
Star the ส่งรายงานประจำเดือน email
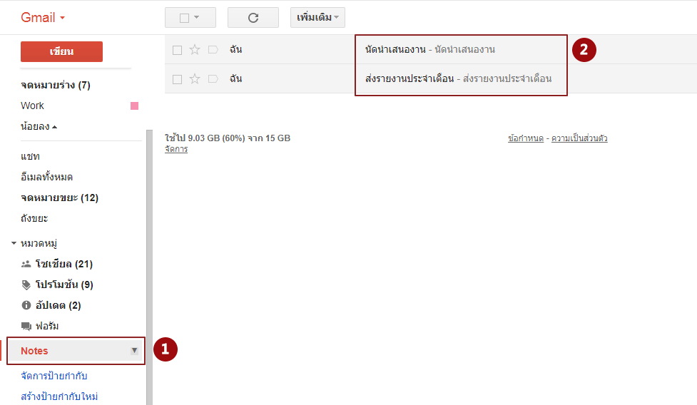pyautogui.click(x=195, y=79)
